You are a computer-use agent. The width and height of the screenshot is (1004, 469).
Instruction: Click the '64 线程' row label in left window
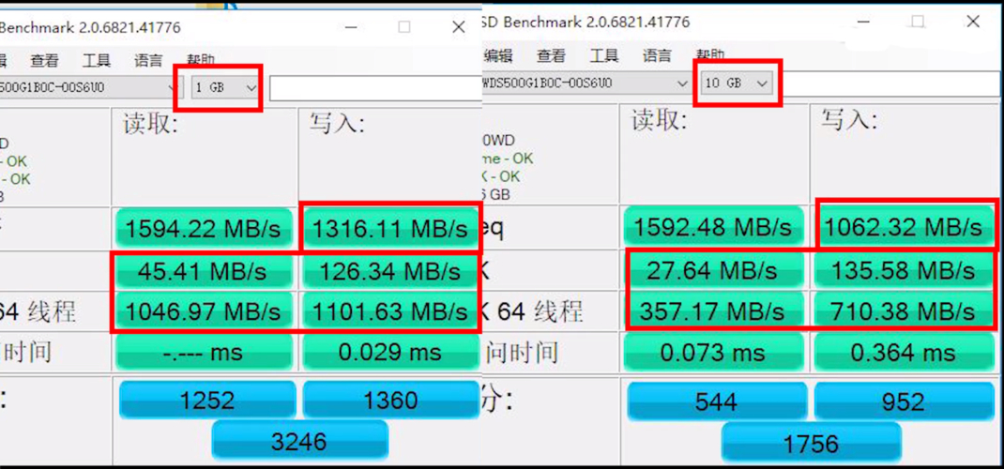click(38, 312)
